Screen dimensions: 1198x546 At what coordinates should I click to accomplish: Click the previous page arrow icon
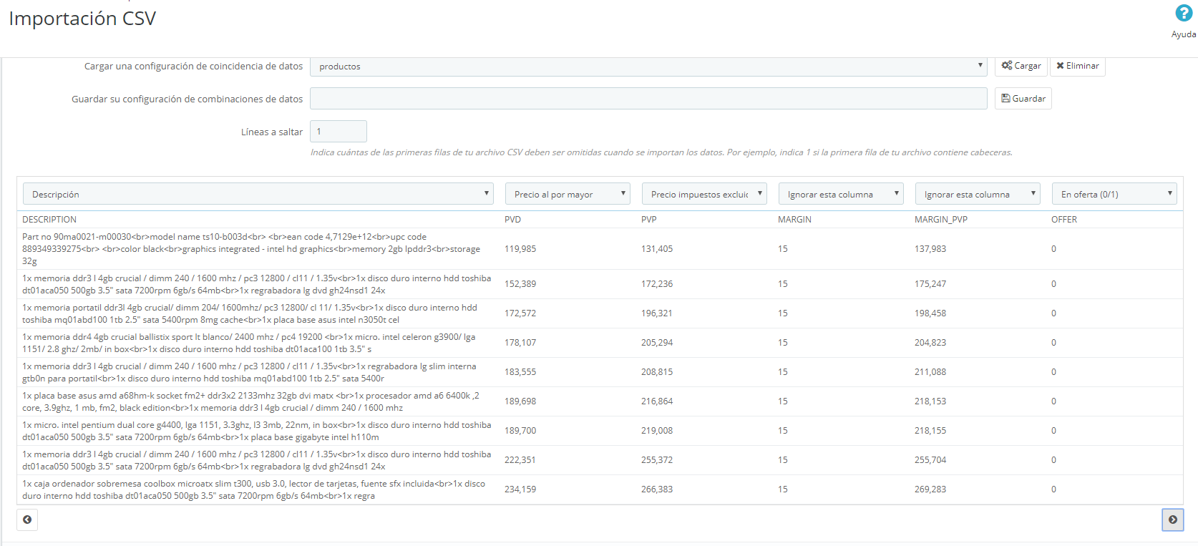tap(27, 520)
